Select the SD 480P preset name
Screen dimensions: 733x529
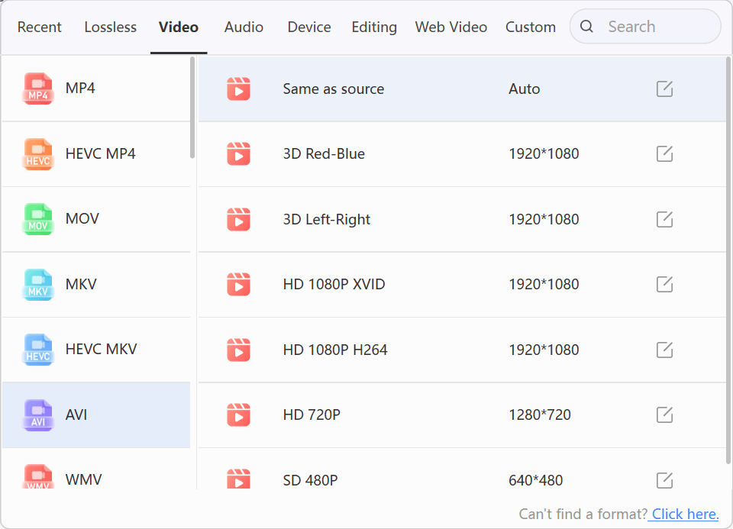click(x=310, y=480)
